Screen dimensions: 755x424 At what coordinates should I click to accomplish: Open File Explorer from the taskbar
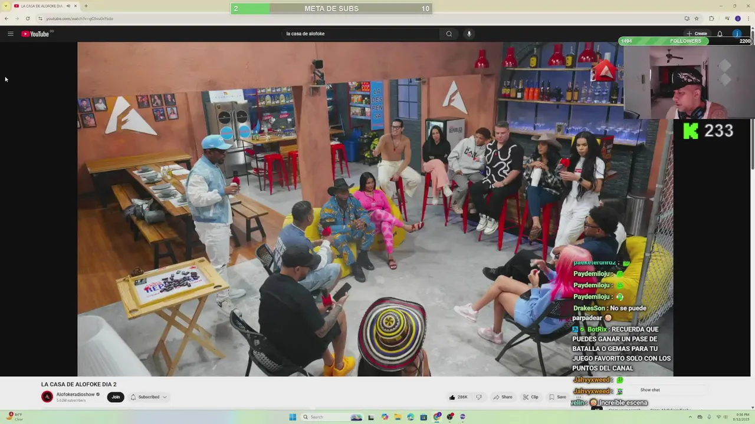pos(398,417)
